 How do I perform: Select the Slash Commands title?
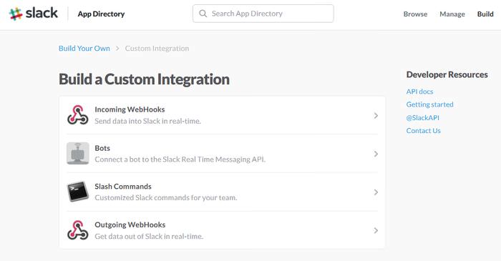(x=123, y=187)
